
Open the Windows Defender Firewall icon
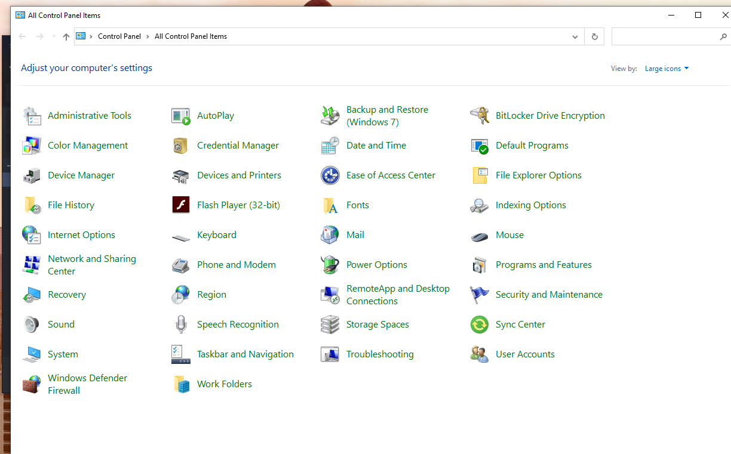tap(32, 384)
